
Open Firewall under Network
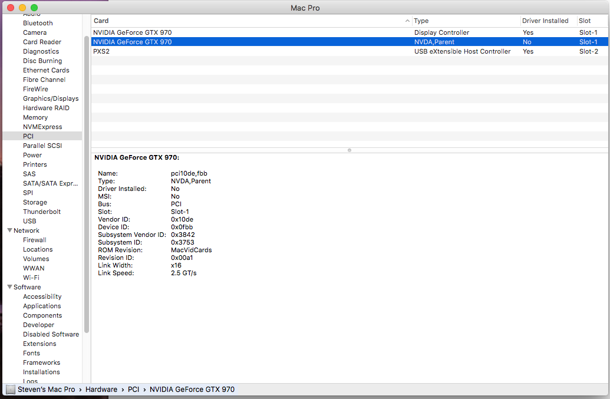34,240
